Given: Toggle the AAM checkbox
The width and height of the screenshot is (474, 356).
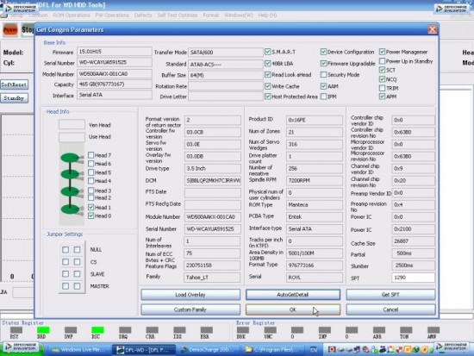Looking at the screenshot, I should [x=323, y=86].
